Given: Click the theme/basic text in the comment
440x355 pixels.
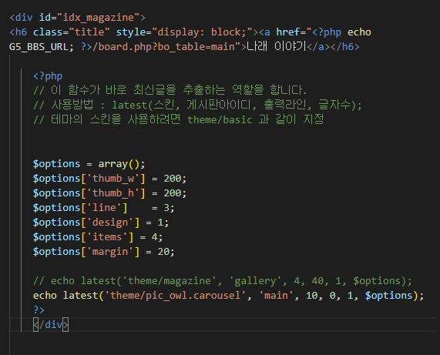Looking at the screenshot, I should [x=220, y=119].
